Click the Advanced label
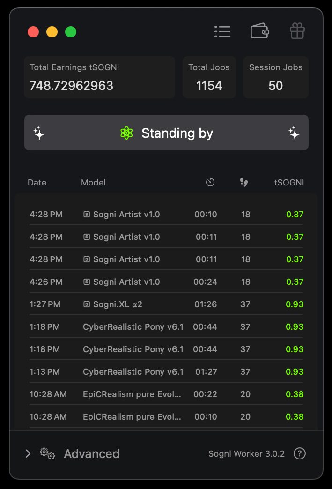This screenshot has height=489, width=332. [x=92, y=453]
